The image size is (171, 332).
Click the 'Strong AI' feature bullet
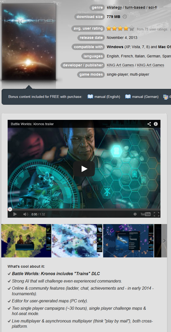coord(67,281)
